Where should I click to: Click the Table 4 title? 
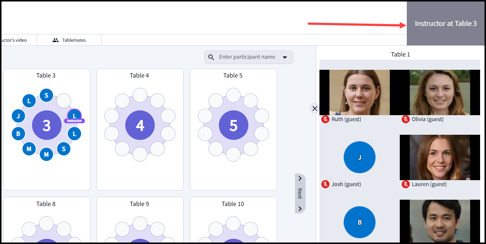tap(139, 75)
